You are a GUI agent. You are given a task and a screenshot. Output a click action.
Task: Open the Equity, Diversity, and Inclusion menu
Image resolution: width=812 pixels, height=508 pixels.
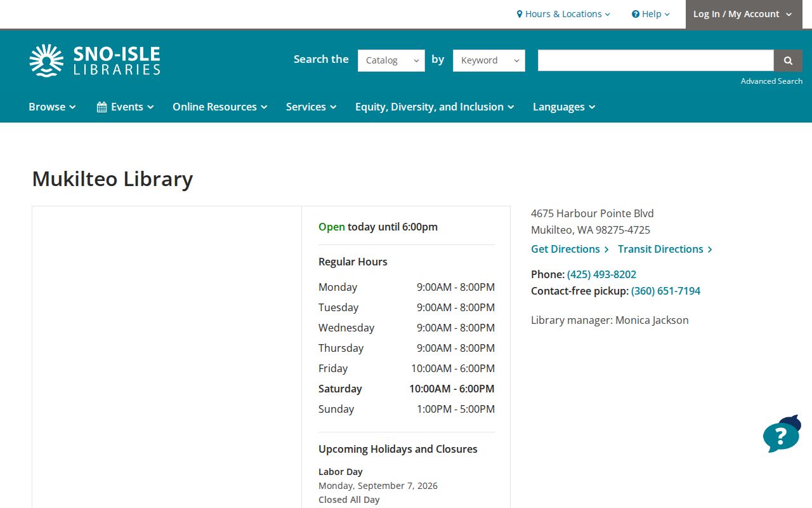[x=435, y=107]
